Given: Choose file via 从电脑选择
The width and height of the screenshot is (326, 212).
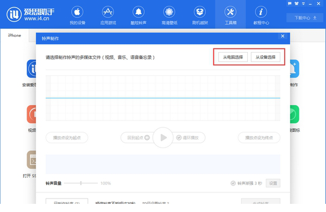Looking at the screenshot, I should tap(233, 57).
